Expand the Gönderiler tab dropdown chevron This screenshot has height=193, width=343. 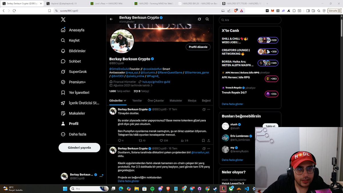point(125,101)
